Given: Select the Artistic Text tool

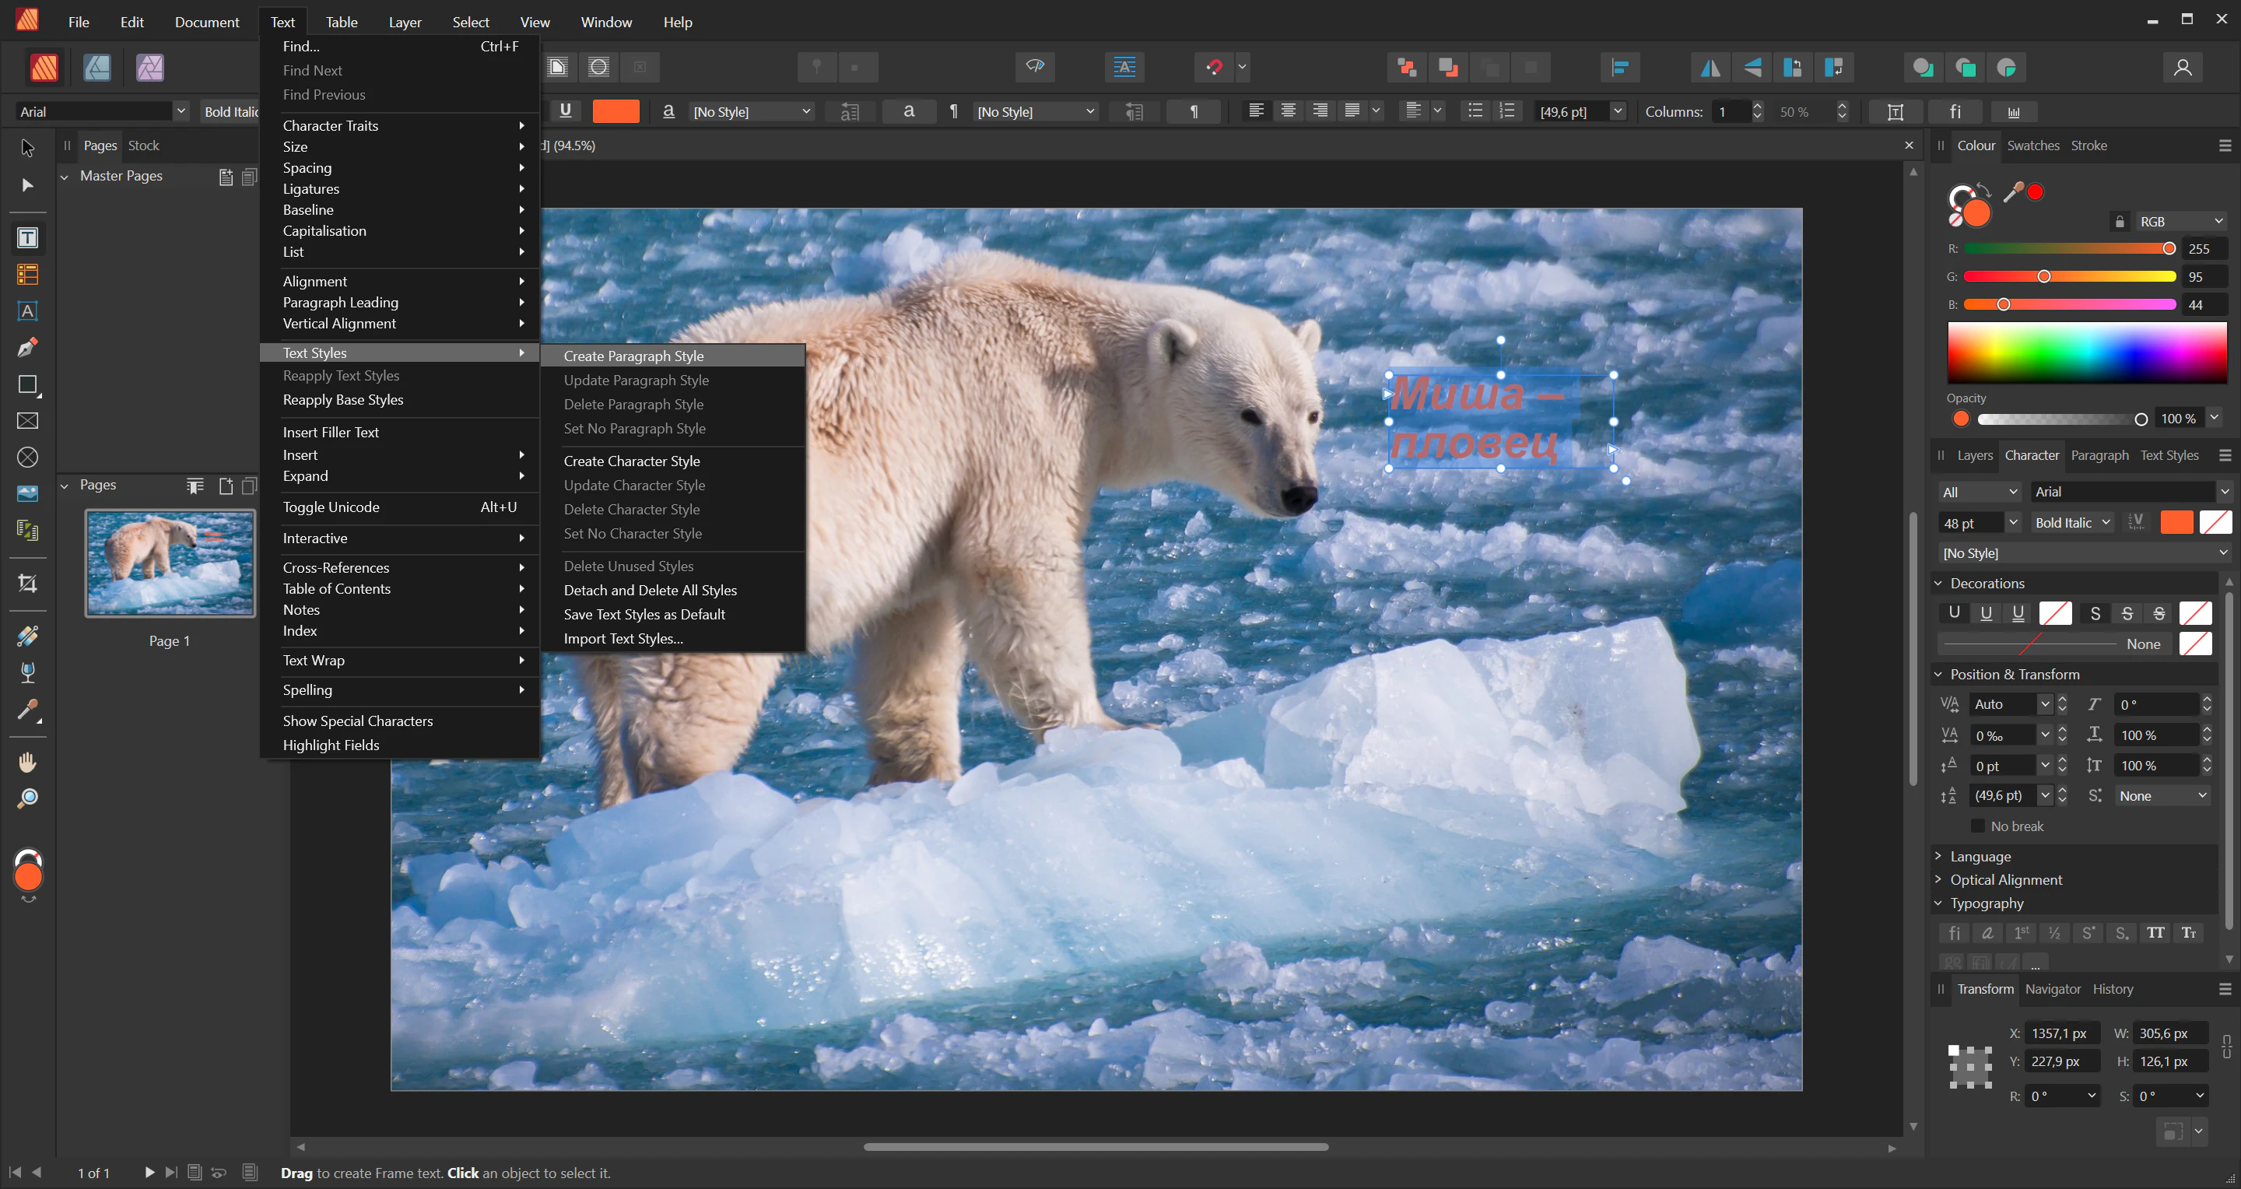Looking at the screenshot, I should pyautogui.click(x=27, y=310).
